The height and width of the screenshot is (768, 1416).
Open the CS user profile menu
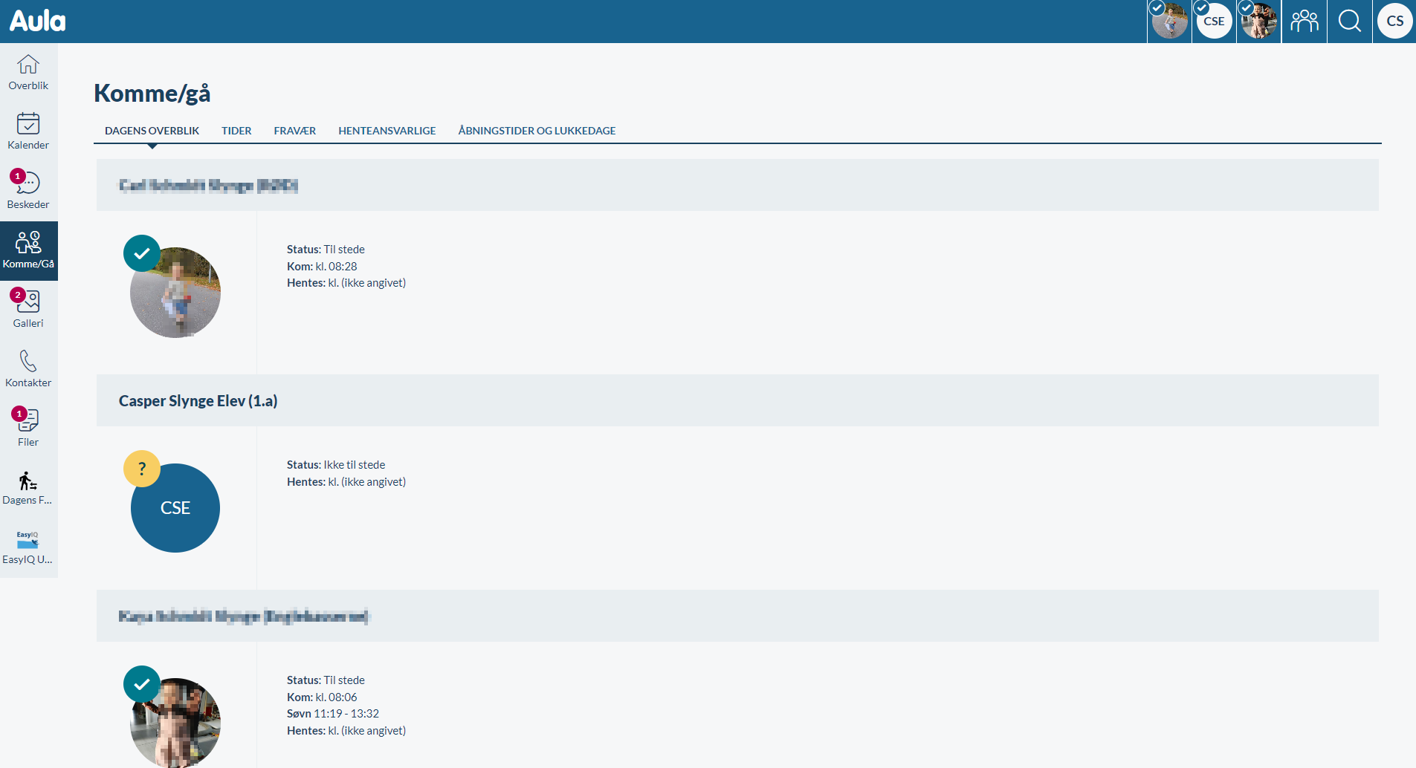(1394, 22)
